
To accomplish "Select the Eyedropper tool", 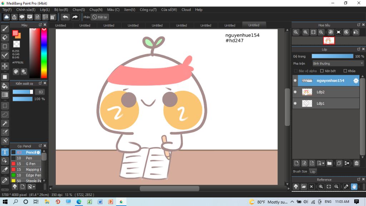I will click(x=5, y=180).
